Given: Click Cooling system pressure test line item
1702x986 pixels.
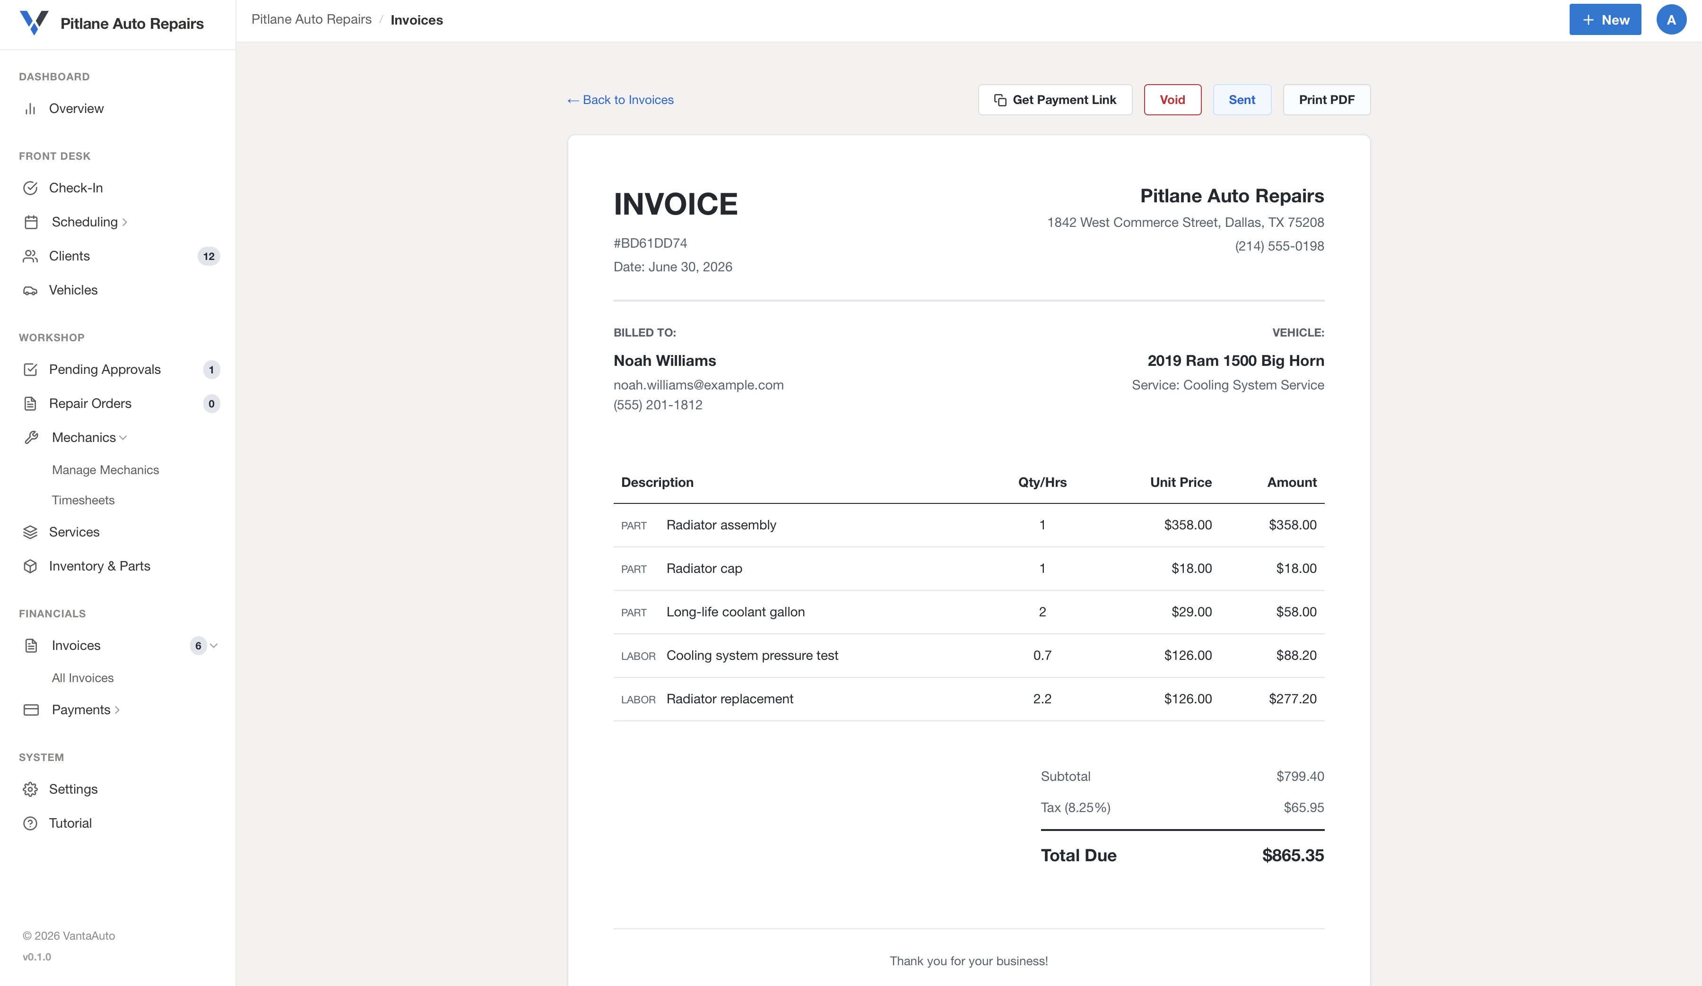Looking at the screenshot, I should click(x=969, y=656).
